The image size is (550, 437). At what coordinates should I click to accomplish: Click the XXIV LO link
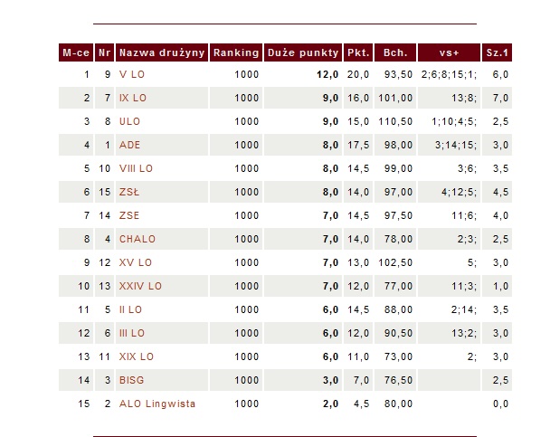140,286
